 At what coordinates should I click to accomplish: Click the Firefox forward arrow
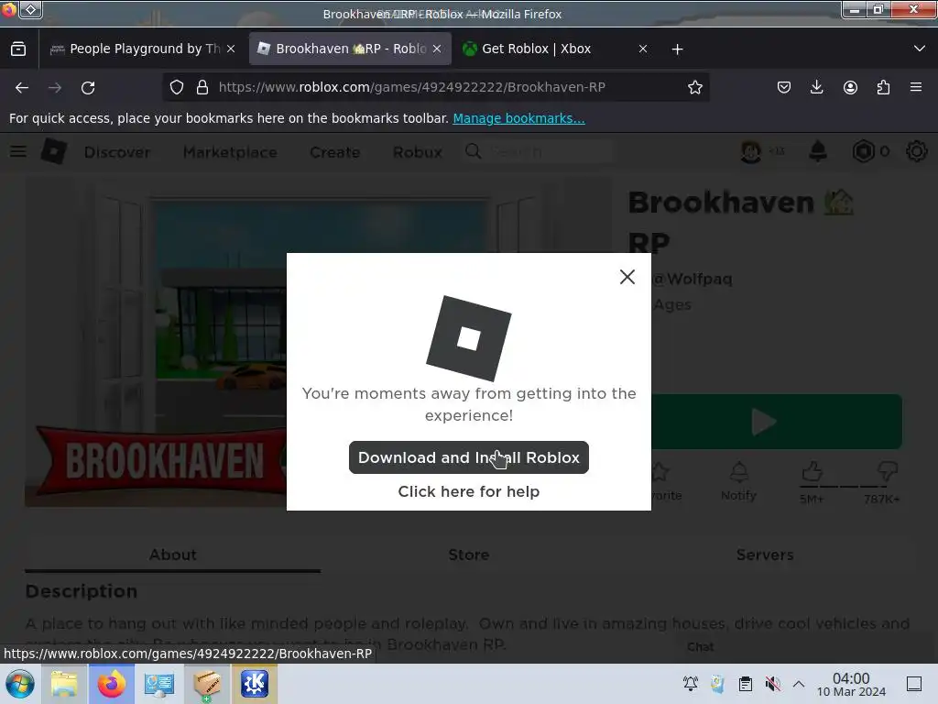55,87
